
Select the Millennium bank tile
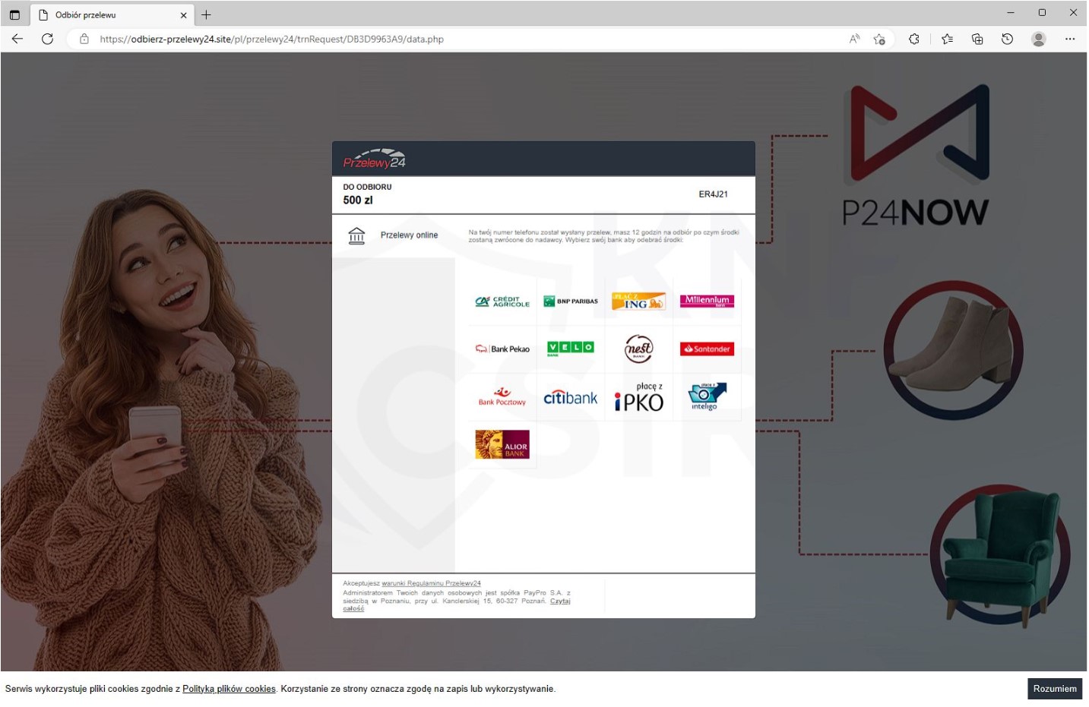coord(707,301)
